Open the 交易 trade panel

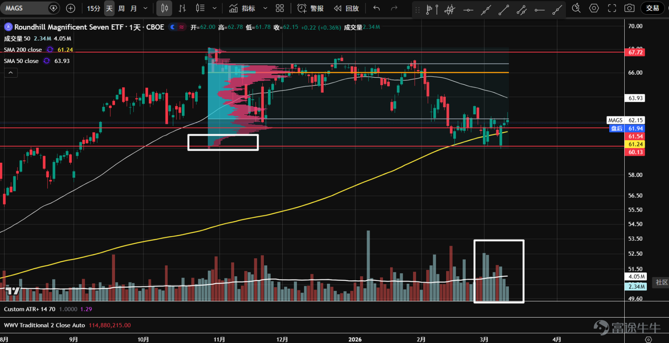pos(652,8)
